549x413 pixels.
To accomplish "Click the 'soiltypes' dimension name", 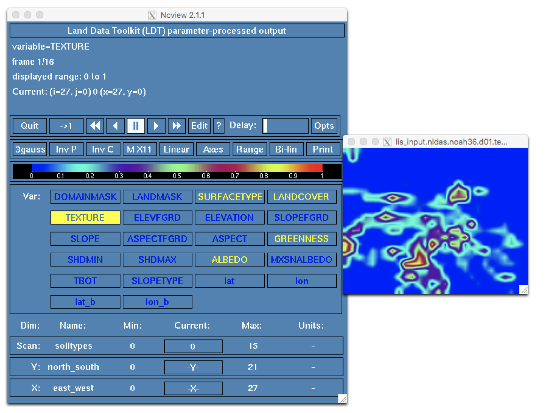I will pyautogui.click(x=74, y=346).
